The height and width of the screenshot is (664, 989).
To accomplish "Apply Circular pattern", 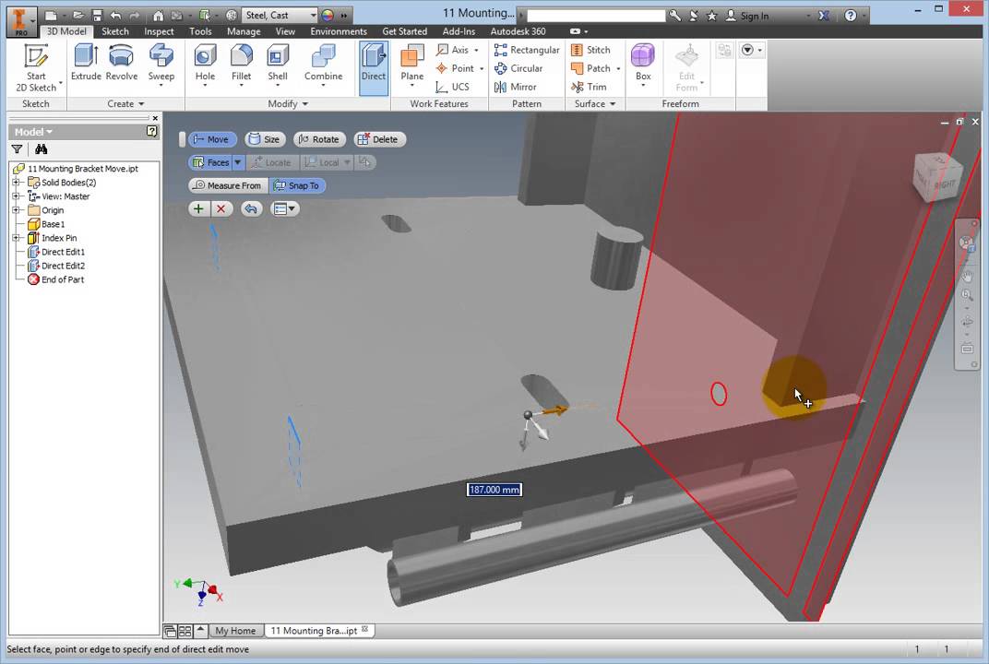I will [518, 68].
